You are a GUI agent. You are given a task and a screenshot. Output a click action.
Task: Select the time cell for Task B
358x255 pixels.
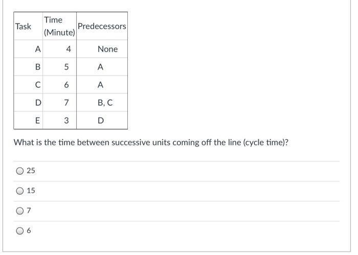(59, 67)
